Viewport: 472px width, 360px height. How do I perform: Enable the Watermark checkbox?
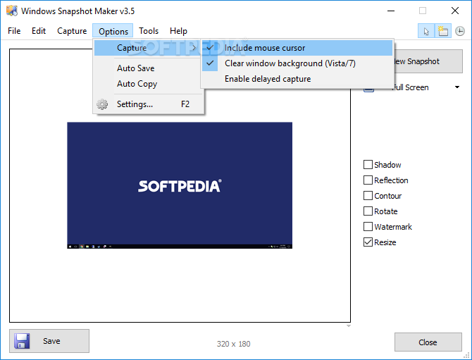368,227
